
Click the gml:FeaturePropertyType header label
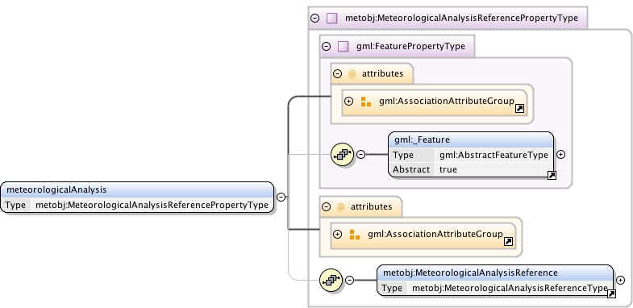(x=410, y=47)
